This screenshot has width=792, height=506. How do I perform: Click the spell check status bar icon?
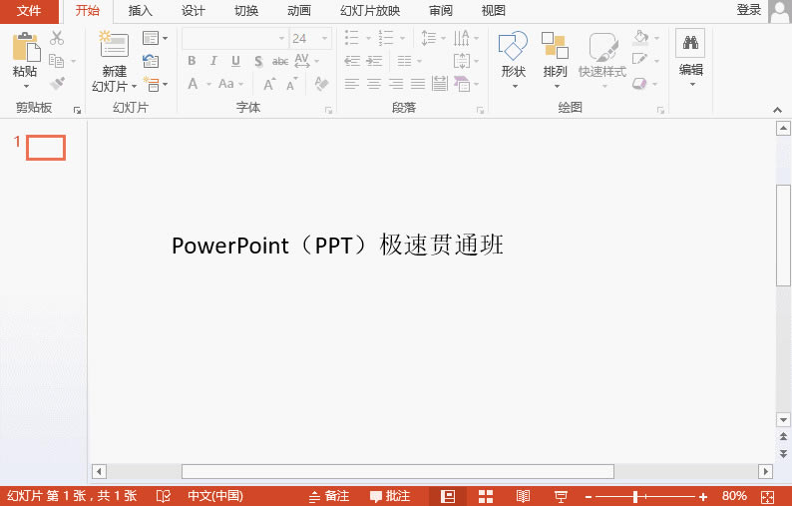(164, 496)
